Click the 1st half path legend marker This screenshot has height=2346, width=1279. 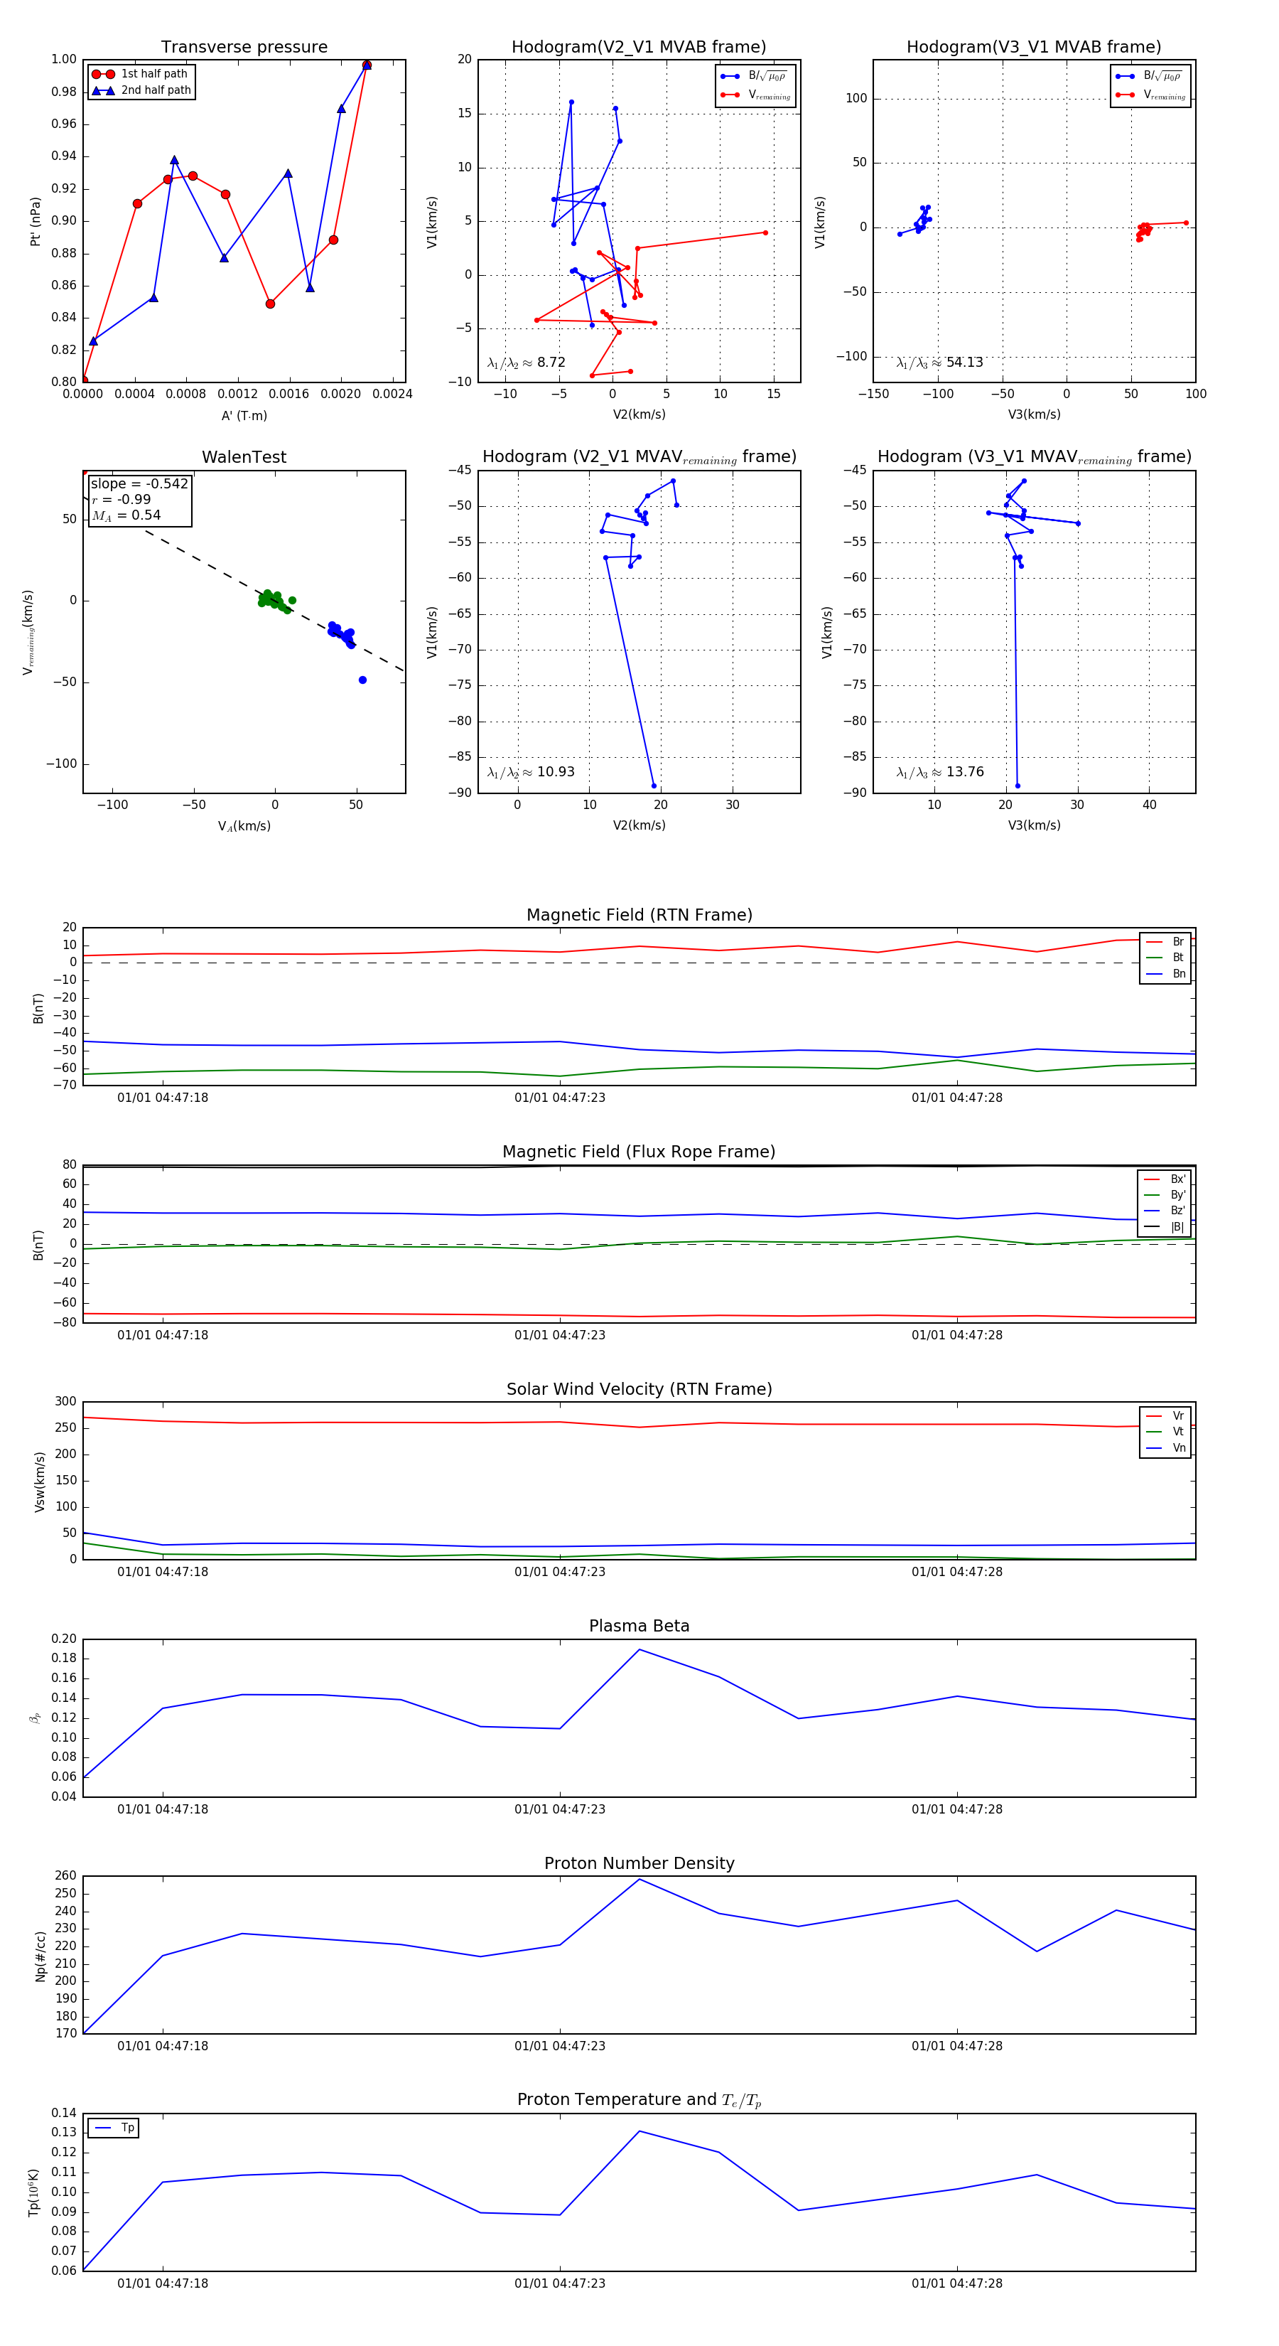[x=103, y=74]
